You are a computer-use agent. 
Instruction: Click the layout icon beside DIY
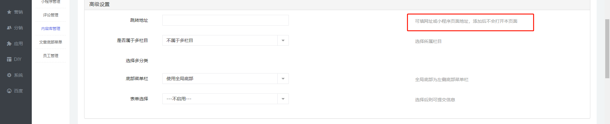click(x=9, y=59)
